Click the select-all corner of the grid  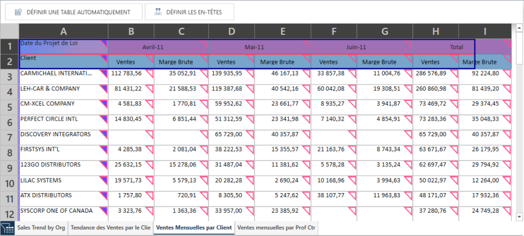coord(9,31)
